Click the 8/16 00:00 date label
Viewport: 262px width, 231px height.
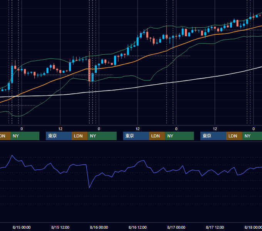[99, 227]
